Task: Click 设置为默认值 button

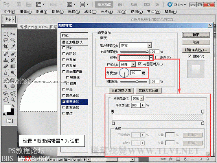Action: tap(121, 90)
